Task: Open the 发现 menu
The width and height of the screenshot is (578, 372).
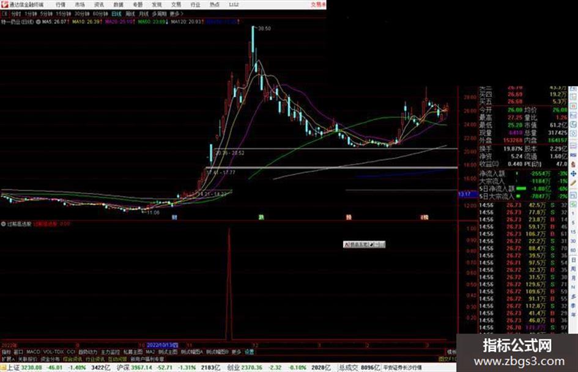Action: pyautogui.click(x=157, y=4)
